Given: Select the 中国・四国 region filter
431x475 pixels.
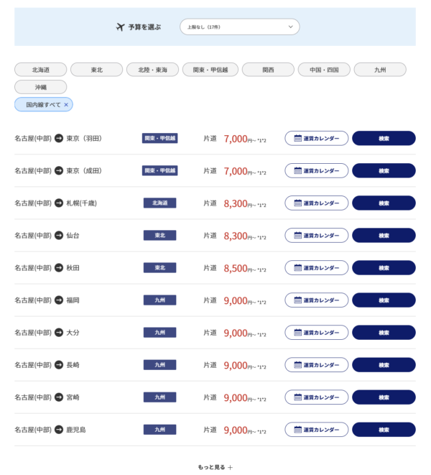Looking at the screenshot, I should click(x=324, y=70).
